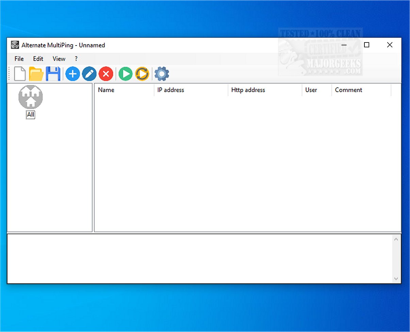Image resolution: width=410 pixels, height=332 pixels.
Task: Click the Comment column header
Action: (x=348, y=90)
